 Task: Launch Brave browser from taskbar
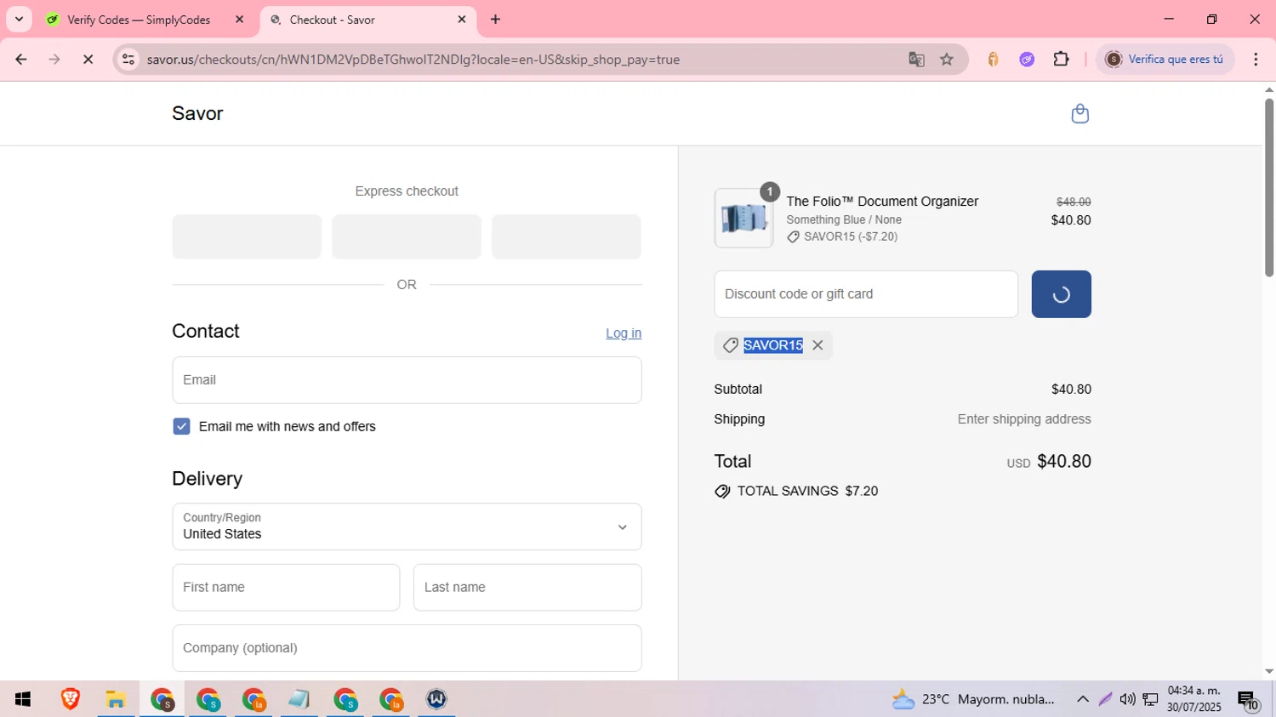71,699
